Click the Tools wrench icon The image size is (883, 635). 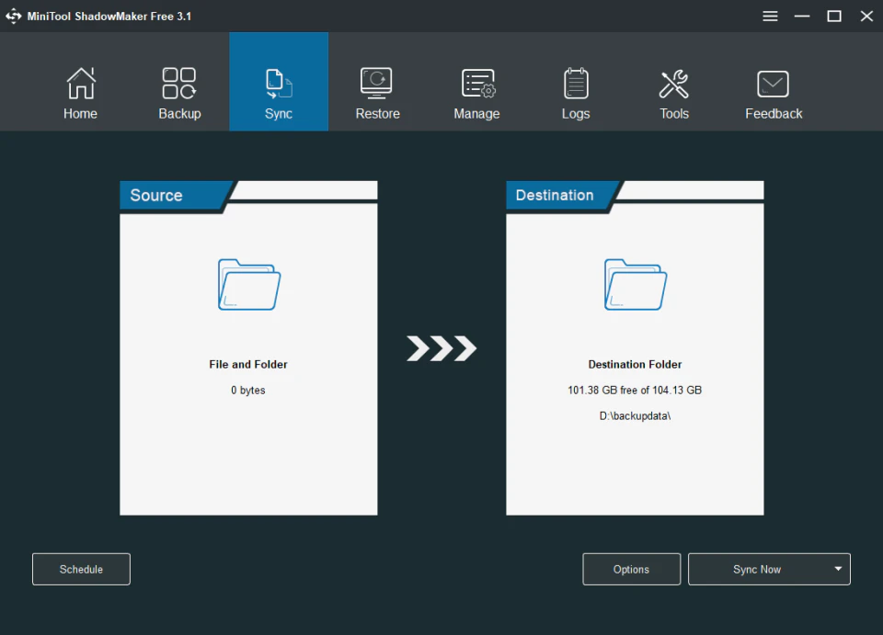point(674,82)
